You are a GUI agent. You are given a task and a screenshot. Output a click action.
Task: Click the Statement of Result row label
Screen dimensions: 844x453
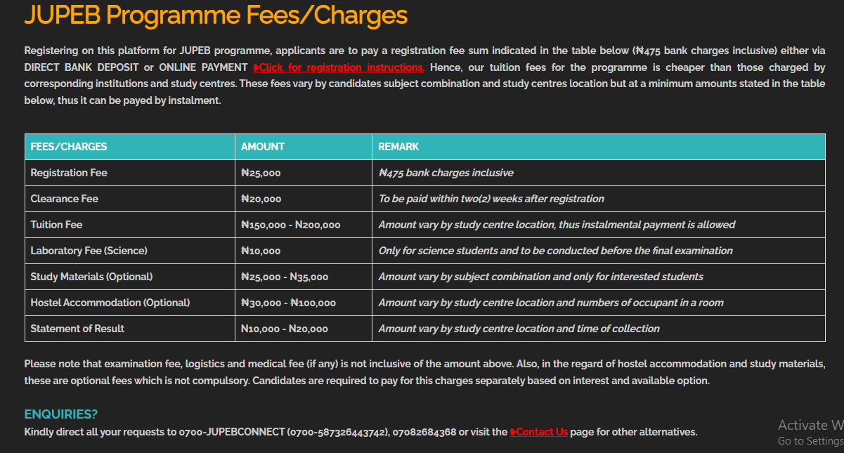pyautogui.click(x=77, y=329)
